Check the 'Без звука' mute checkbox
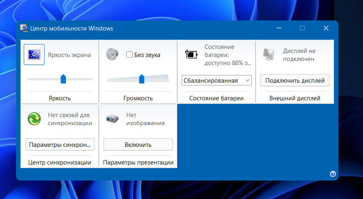The width and height of the screenshot is (363, 199). tap(129, 55)
